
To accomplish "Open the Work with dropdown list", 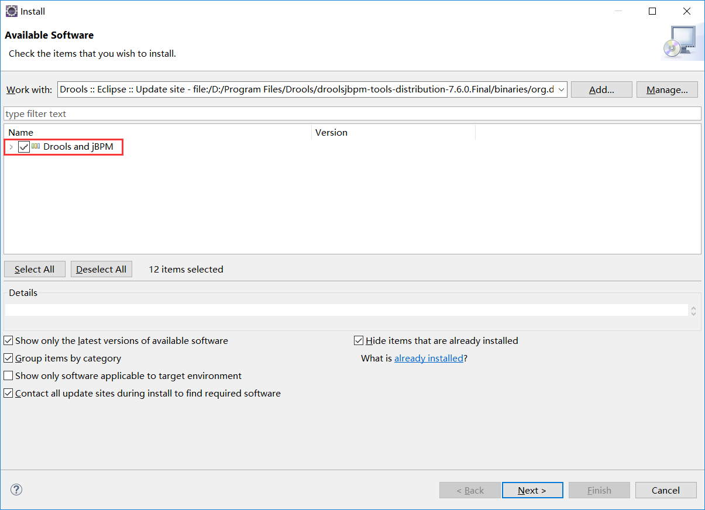I will 561,89.
